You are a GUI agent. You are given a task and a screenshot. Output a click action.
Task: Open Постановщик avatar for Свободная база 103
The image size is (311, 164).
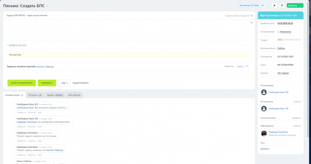(264, 92)
